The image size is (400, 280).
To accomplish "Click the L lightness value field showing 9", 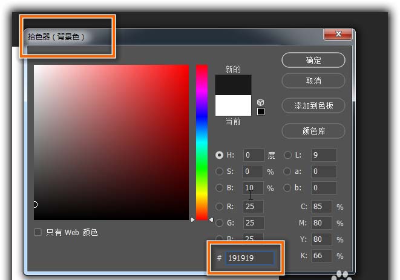I will coord(324,155).
